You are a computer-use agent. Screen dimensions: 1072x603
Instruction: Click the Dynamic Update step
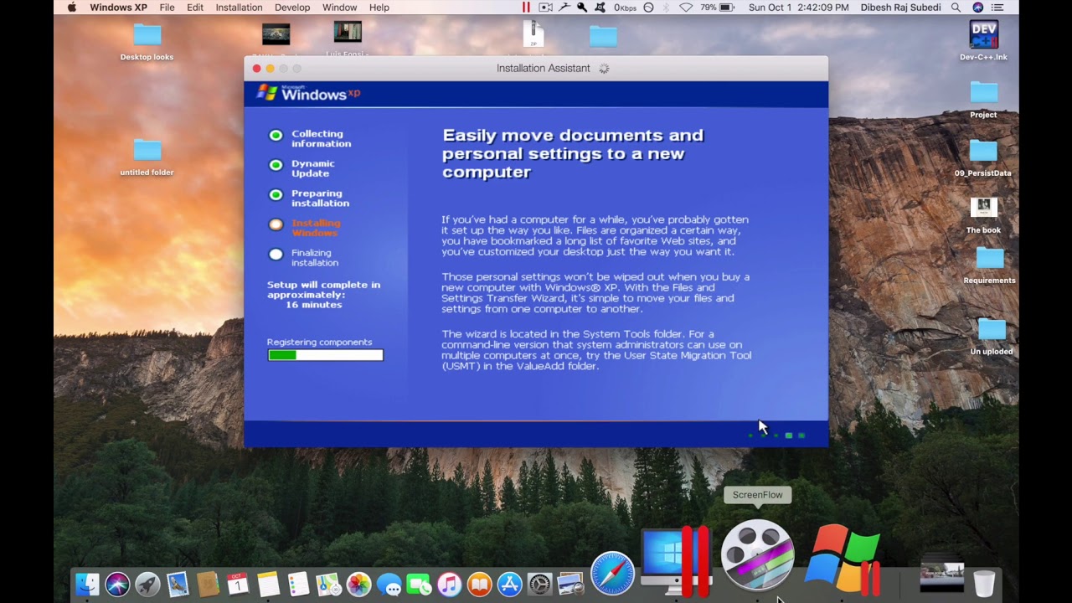[302, 168]
